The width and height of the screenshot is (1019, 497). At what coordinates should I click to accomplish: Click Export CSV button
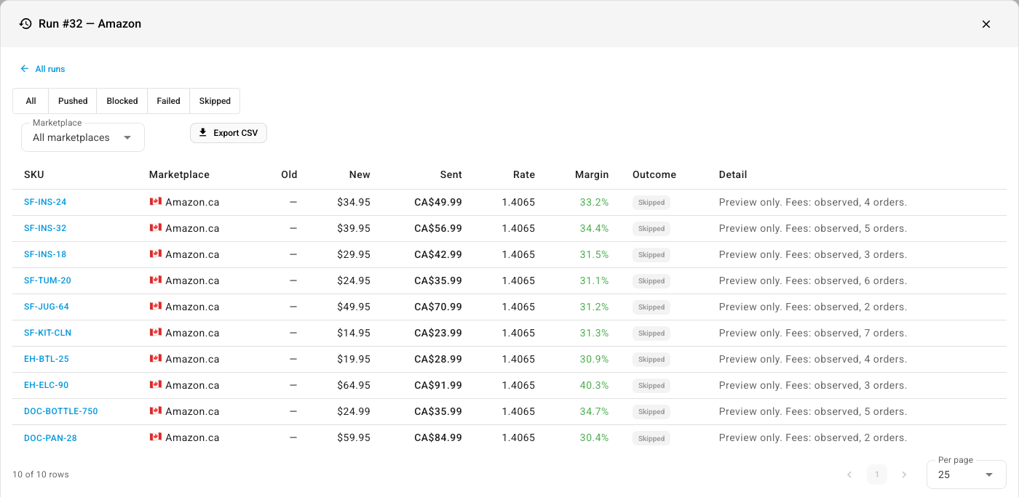(229, 133)
